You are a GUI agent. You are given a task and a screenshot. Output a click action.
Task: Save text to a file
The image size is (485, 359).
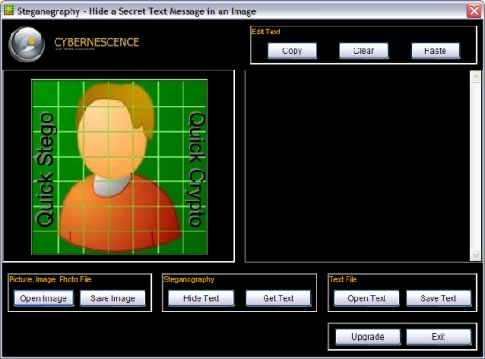[x=438, y=298]
